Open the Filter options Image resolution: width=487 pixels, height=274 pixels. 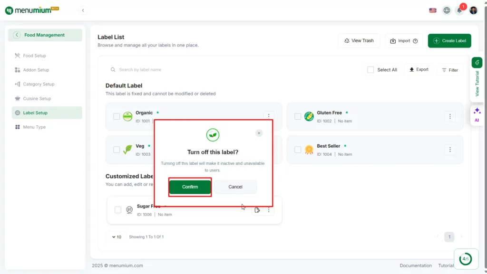point(450,70)
